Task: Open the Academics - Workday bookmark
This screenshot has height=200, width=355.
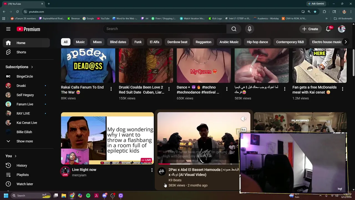Action: (x=266, y=19)
